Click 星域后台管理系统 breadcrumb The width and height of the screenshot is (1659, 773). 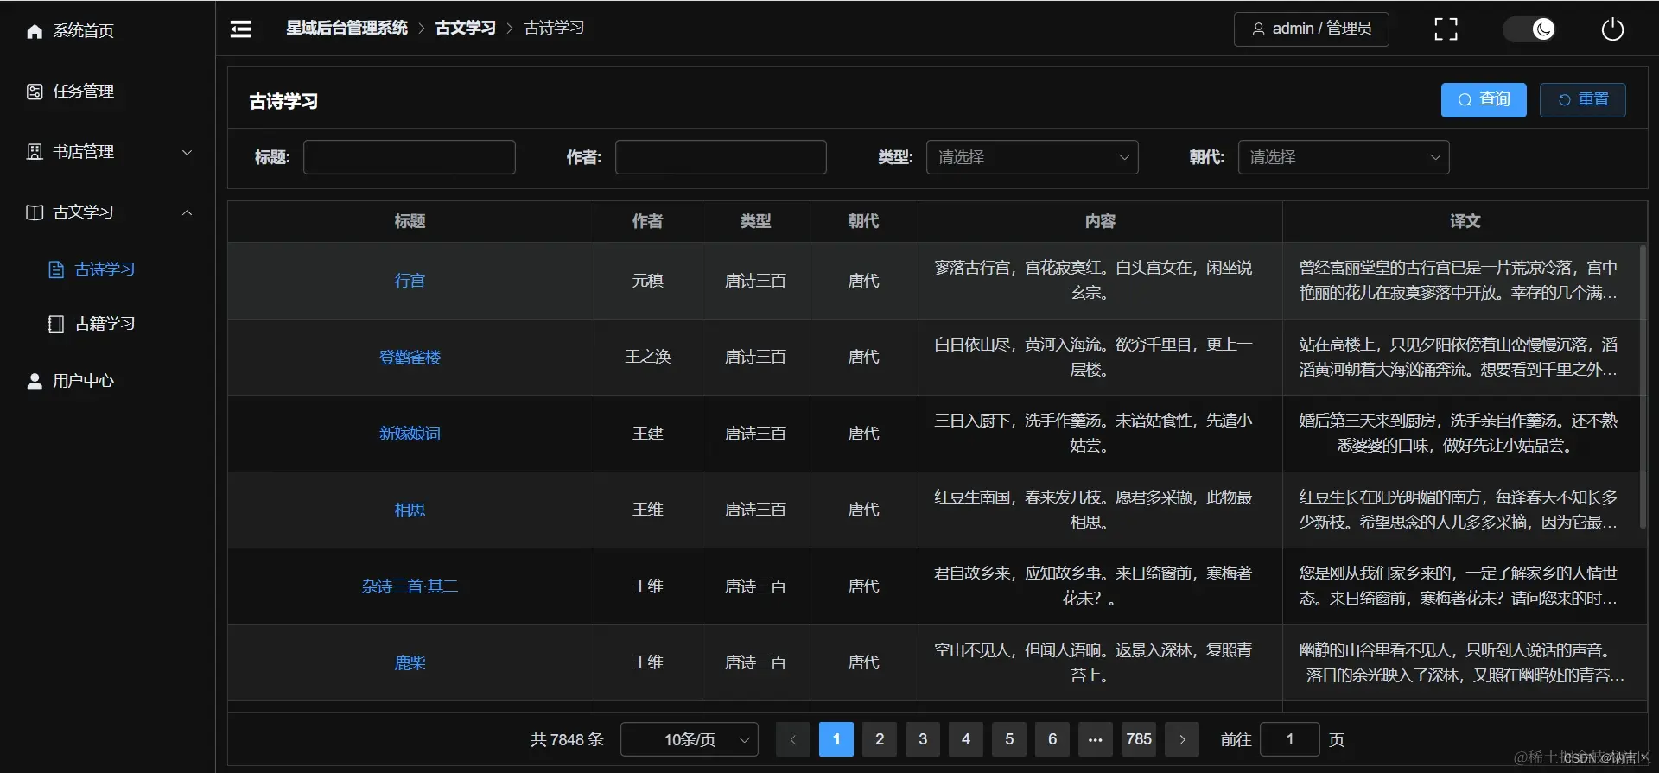point(346,29)
